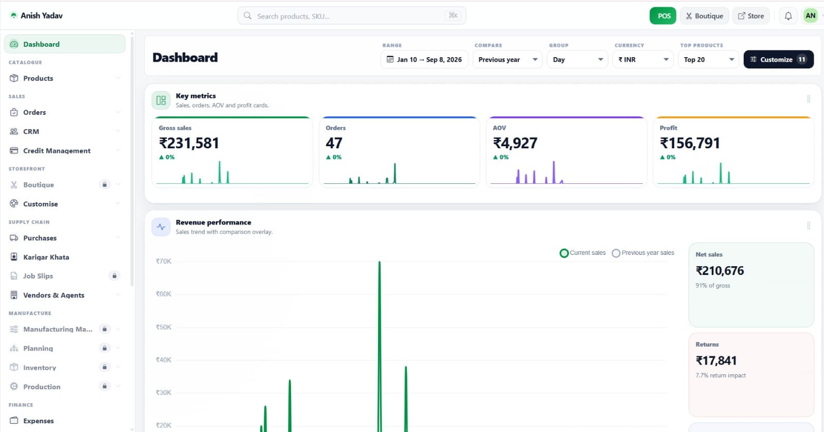
Task: Click the Production gear icon
Action: [14, 387]
